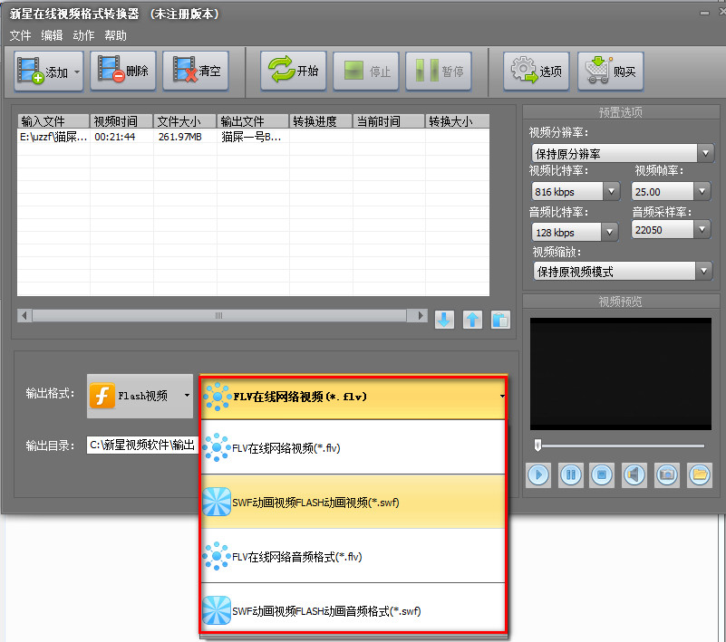Expand the 音频采样率 sample rate dropdown

click(702, 230)
